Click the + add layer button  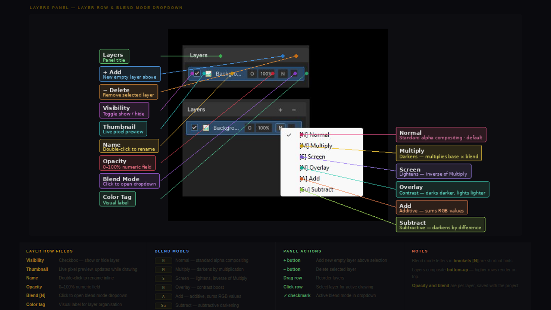pyautogui.click(x=280, y=110)
